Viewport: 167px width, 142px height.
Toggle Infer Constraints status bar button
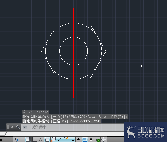[16, 139]
